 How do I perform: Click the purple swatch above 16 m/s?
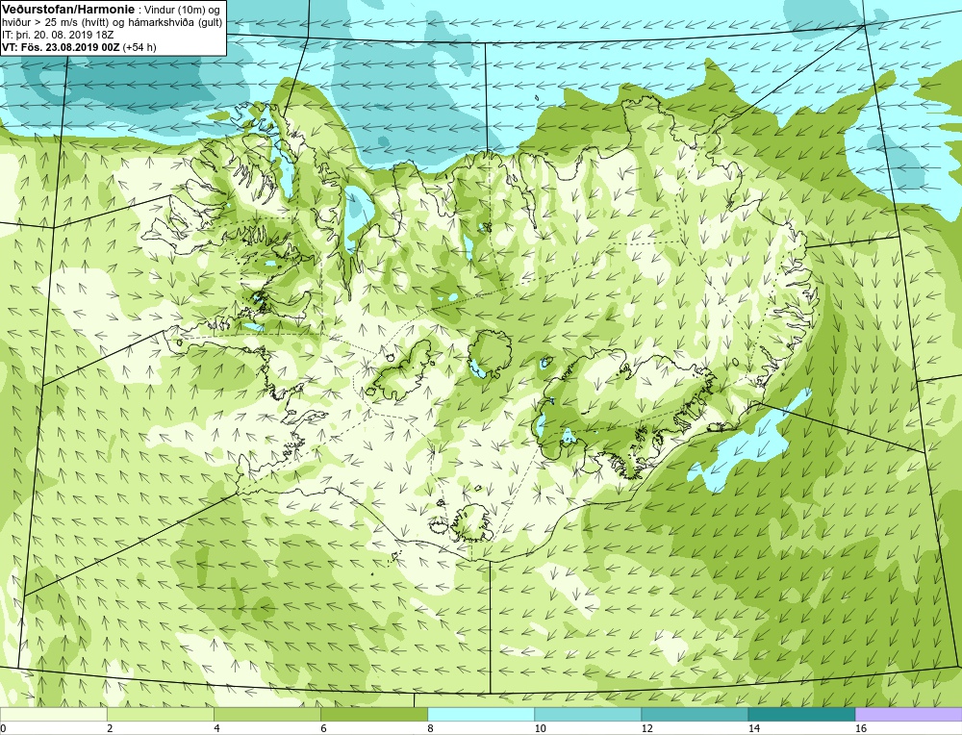[x=909, y=714]
